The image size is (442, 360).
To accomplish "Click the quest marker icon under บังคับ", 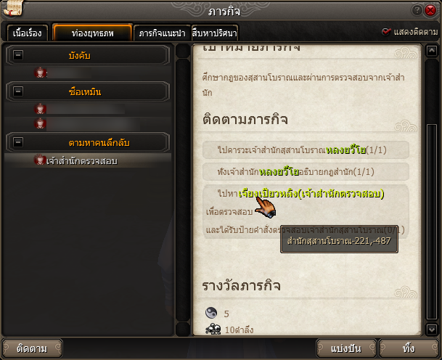I will 40,73.
